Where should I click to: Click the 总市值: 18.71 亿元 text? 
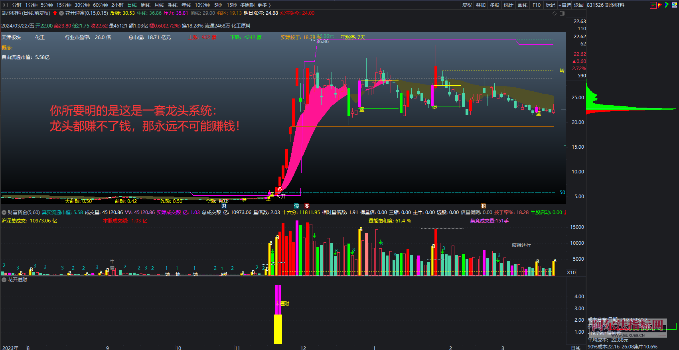(150, 37)
